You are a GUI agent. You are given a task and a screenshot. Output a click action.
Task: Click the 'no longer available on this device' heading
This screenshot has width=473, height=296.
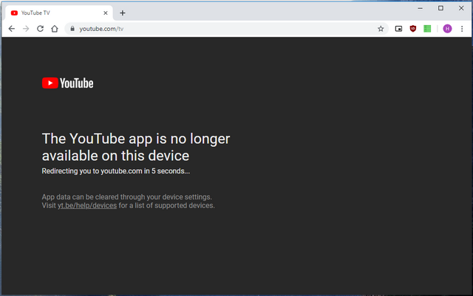click(x=136, y=147)
